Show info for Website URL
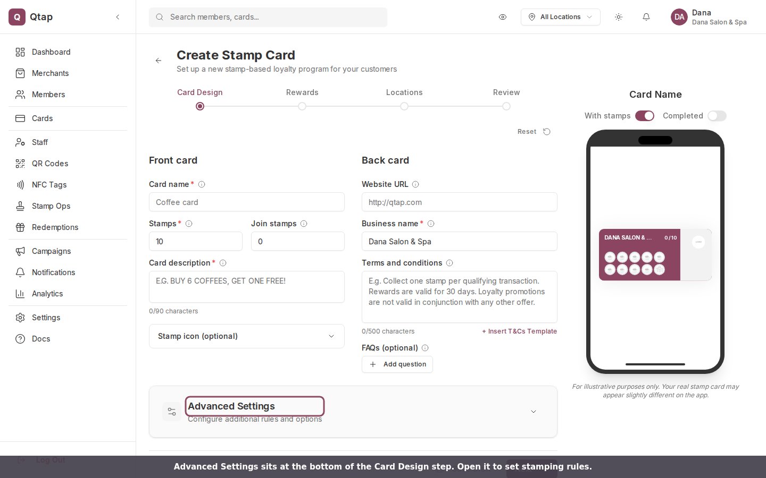This screenshot has height=478, width=766. tap(415, 184)
